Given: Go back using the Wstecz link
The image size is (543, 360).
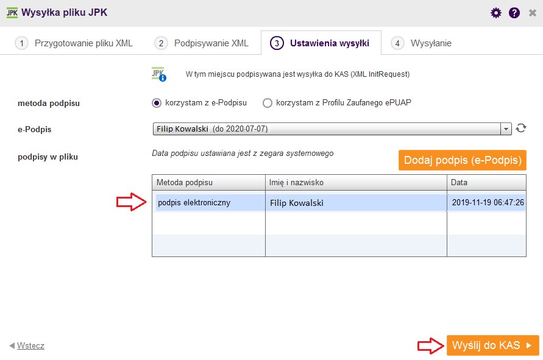Looking at the screenshot, I should pyautogui.click(x=30, y=345).
